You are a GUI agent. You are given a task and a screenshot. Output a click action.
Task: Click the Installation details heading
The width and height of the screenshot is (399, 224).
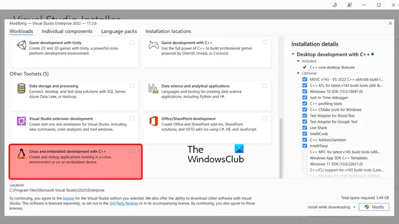tap(315, 44)
